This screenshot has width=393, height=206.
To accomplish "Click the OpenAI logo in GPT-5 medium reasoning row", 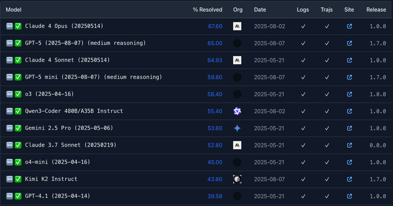I will 237,43.
